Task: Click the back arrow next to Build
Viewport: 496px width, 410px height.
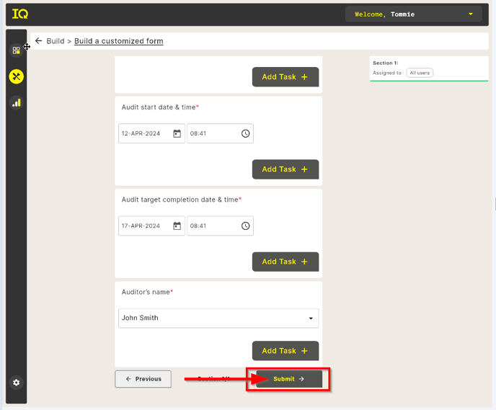Action: point(38,41)
